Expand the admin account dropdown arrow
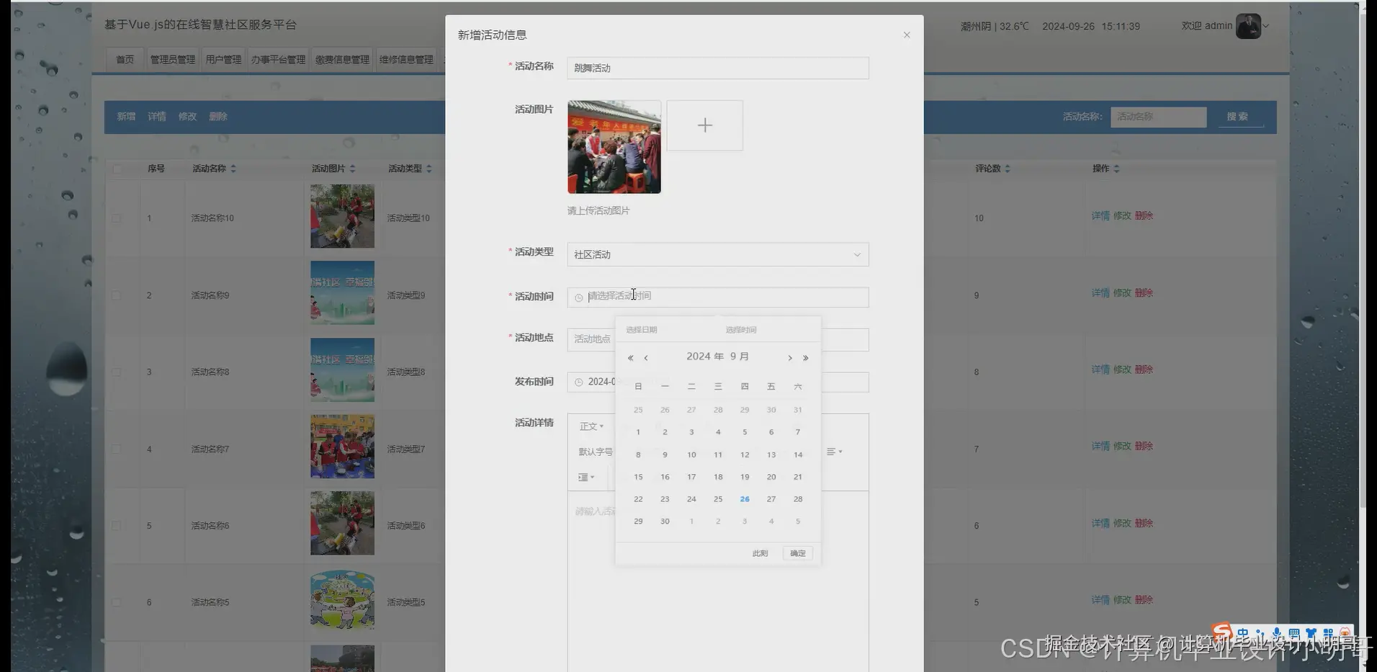Viewport: 1377px width, 672px height. coord(1267,26)
